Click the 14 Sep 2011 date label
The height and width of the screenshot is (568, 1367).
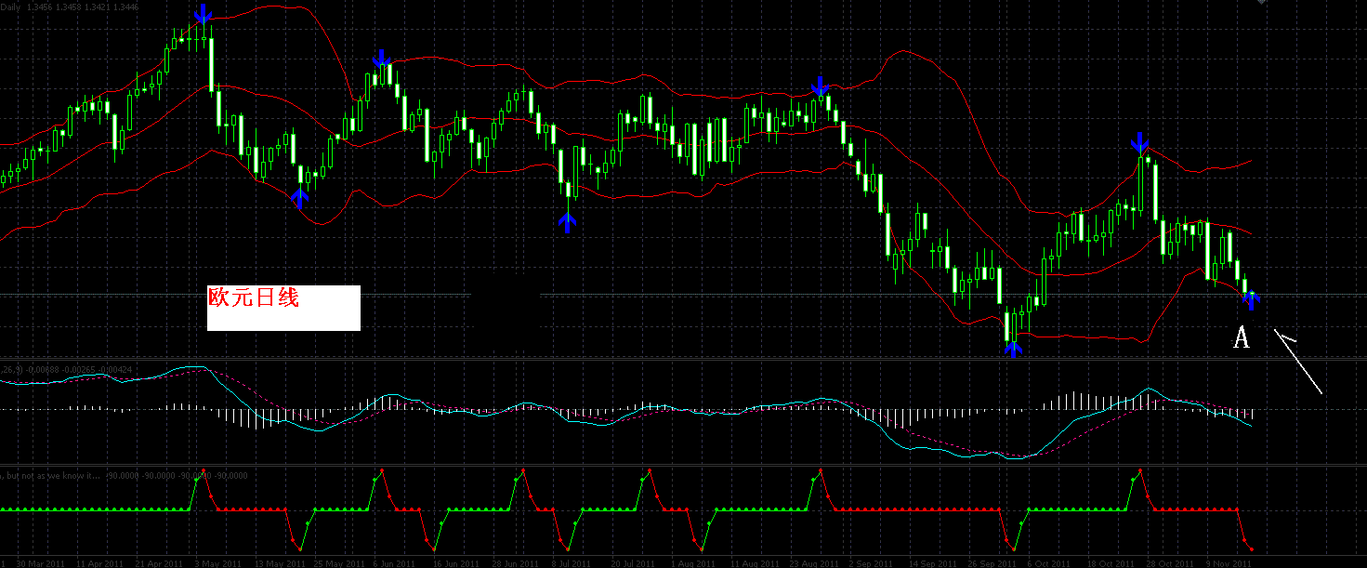point(933,563)
